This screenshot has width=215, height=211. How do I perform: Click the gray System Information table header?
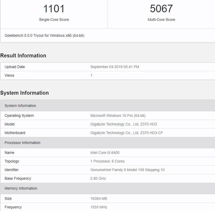(x=107, y=105)
